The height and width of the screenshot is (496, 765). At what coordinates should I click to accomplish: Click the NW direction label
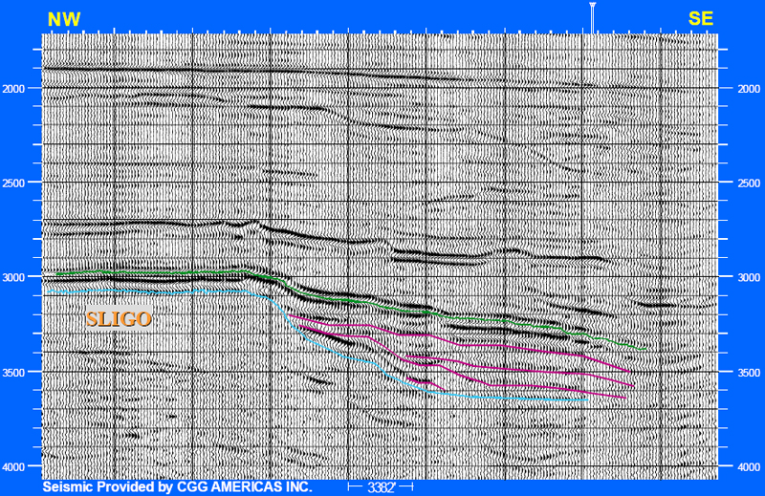(x=64, y=19)
